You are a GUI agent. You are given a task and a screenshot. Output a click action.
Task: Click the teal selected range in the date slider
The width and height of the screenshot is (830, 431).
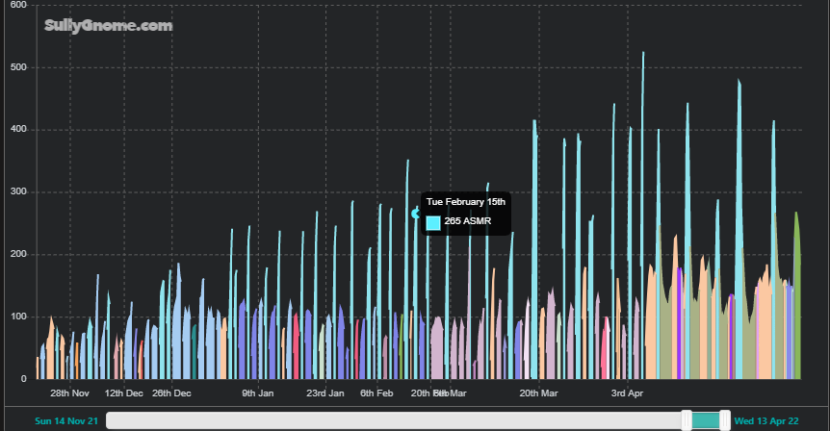[706, 420]
